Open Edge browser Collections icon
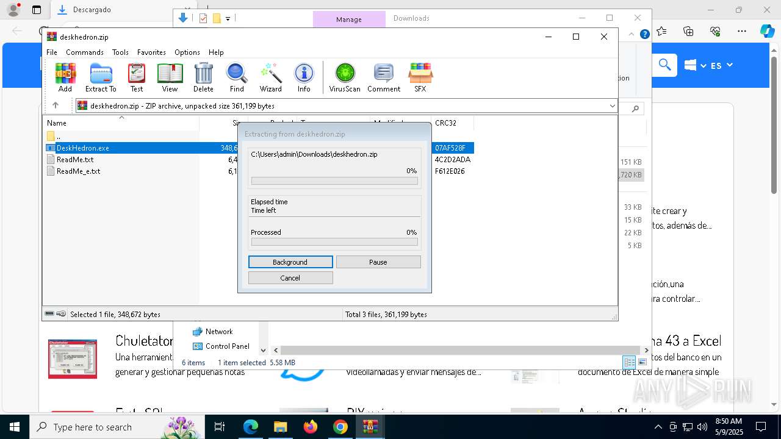This screenshot has height=439, width=781. [688, 31]
